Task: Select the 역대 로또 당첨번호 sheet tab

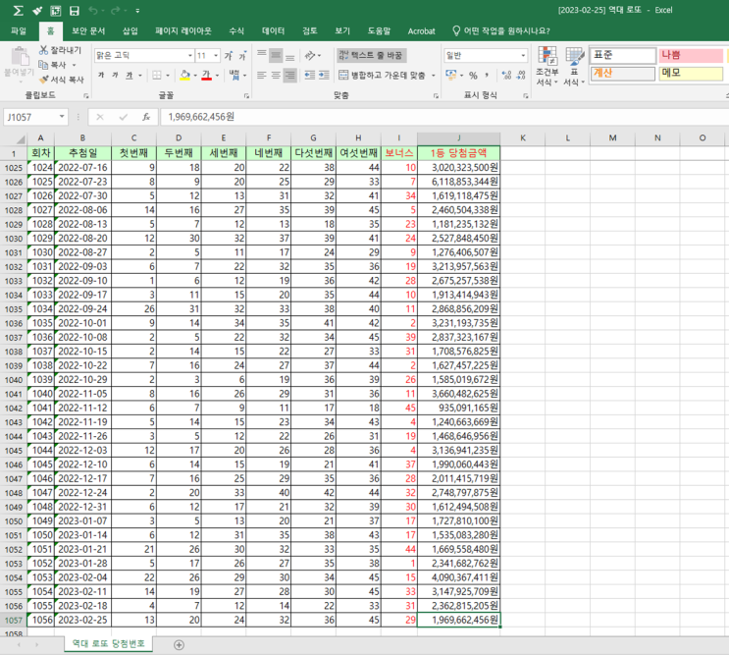Action: point(108,644)
